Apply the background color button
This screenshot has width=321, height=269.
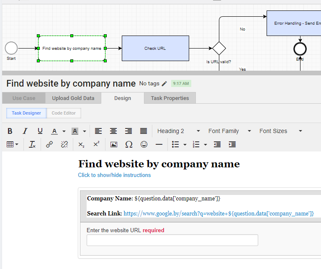[x=75, y=131]
